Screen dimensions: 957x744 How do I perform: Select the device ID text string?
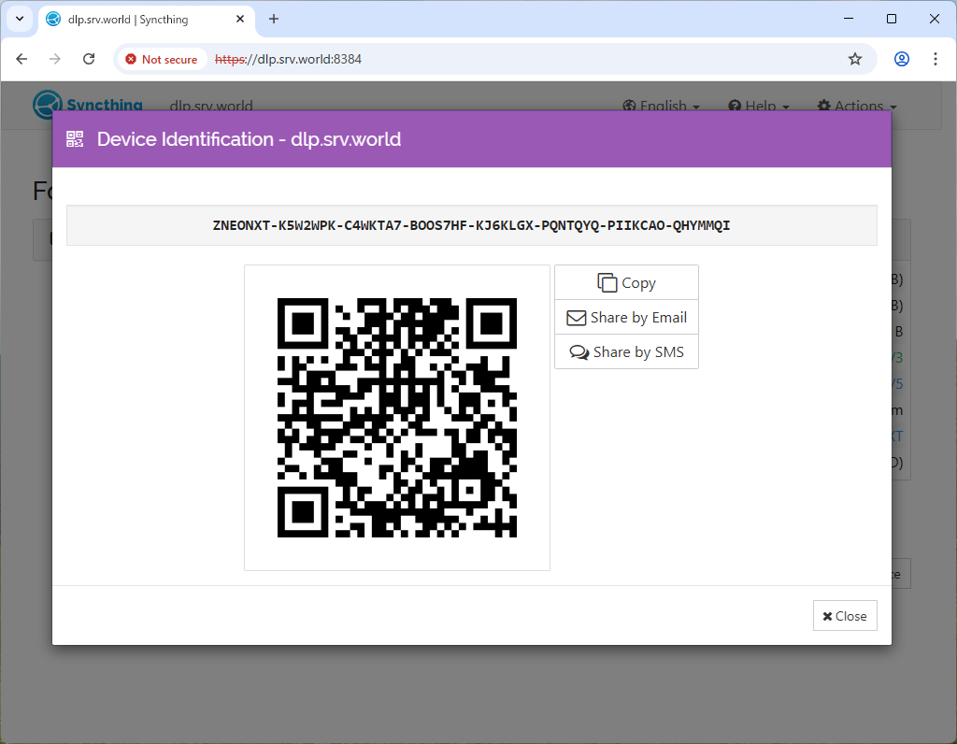pyautogui.click(x=471, y=226)
